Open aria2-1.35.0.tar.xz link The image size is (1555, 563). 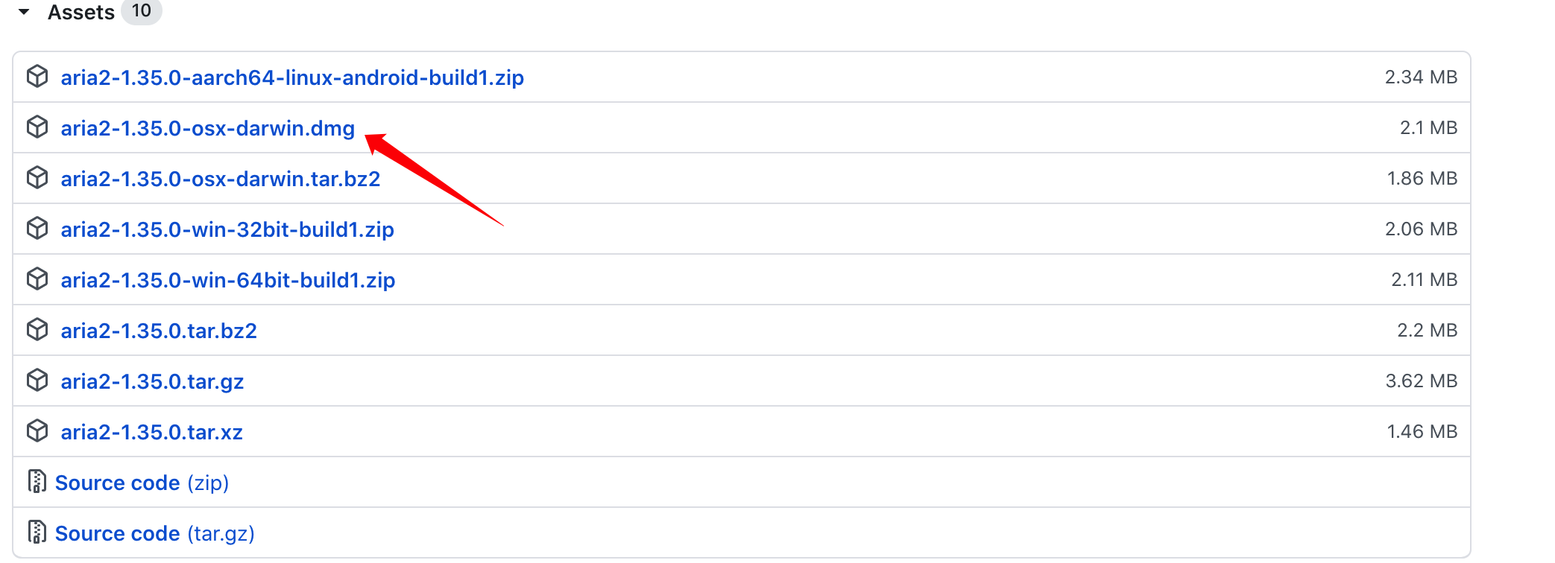(151, 432)
